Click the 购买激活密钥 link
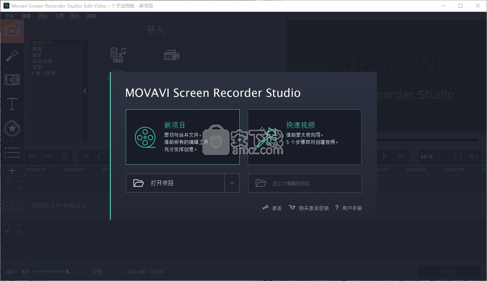Screen dimensions: 487x281 pyautogui.click(x=314, y=208)
